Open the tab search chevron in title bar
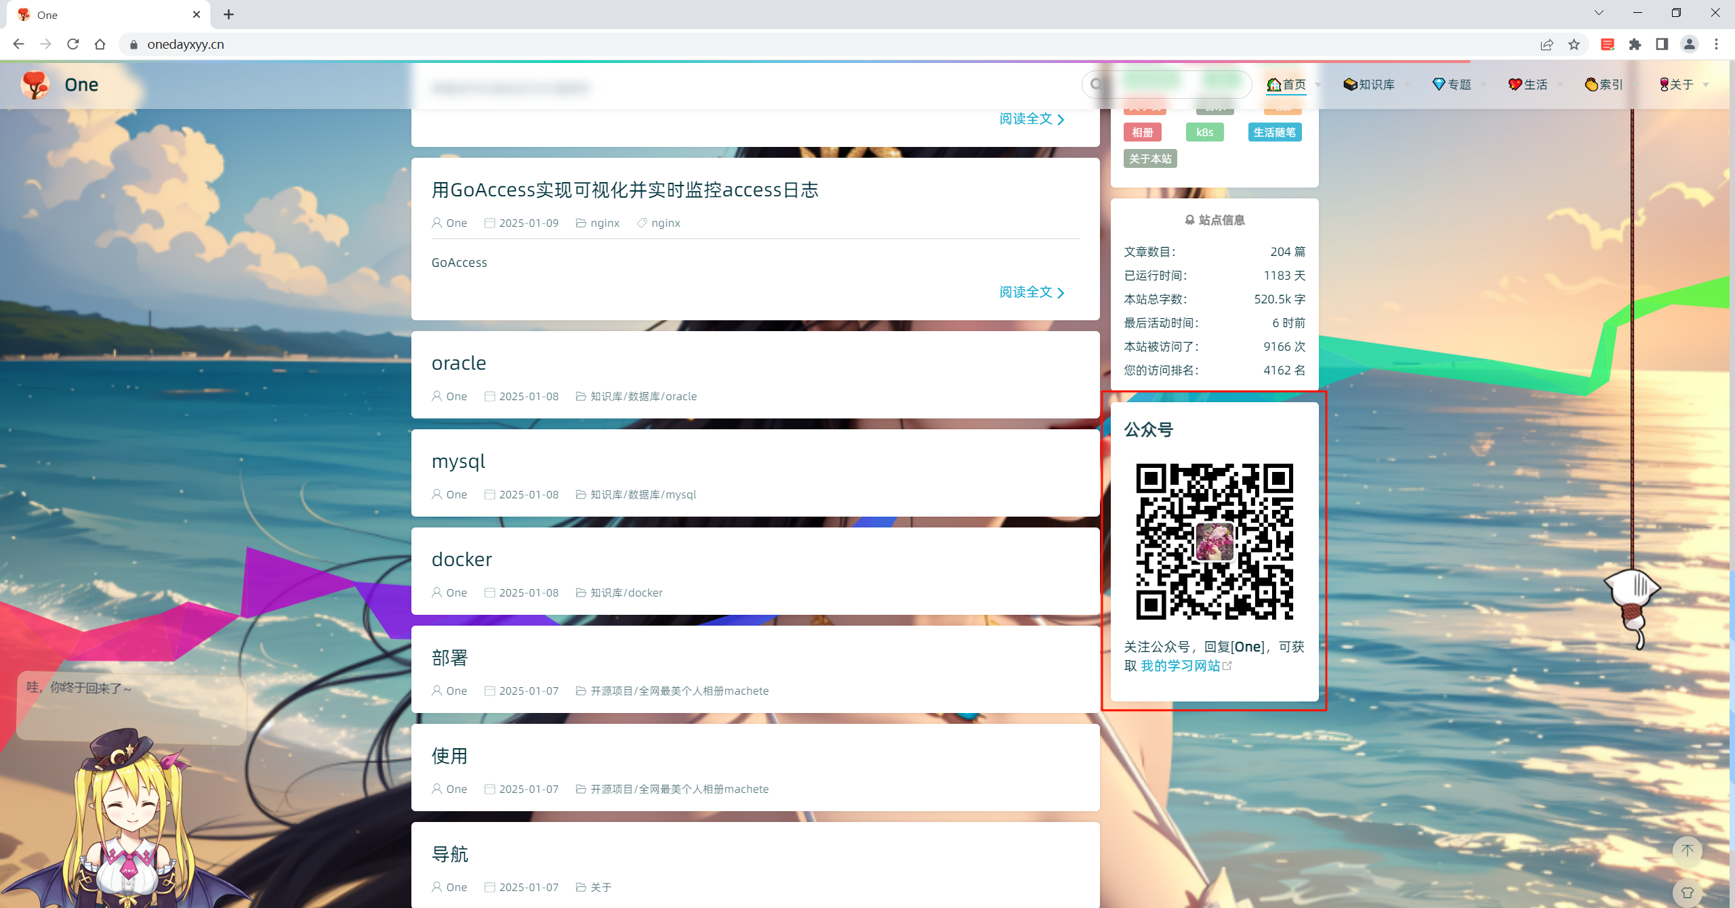This screenshot has width=1735, height=908. tap(1599, 13)
